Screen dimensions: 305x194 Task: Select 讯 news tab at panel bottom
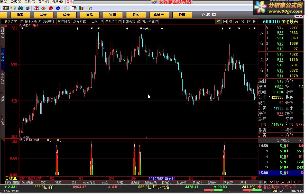pyautogui.click(x=289, y=182)
